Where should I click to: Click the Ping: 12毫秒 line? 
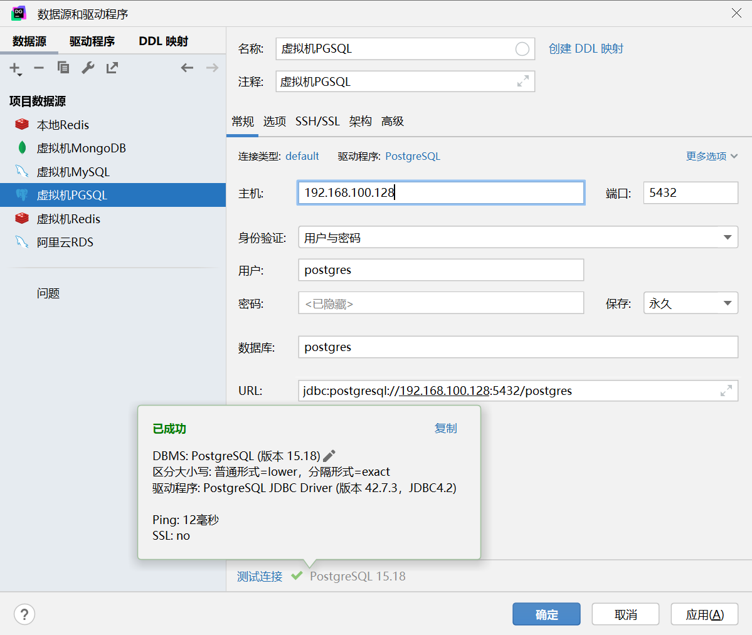(186, 520)
